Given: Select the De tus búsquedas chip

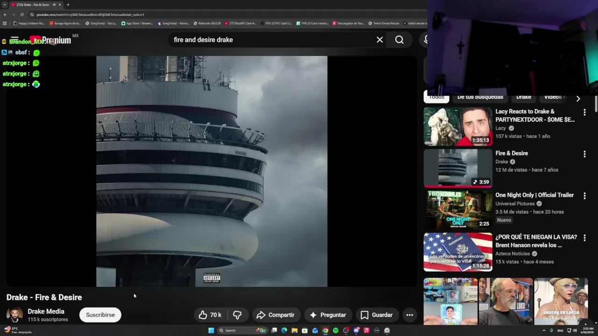Looking at the screenshot, I should tap(480, 97).
